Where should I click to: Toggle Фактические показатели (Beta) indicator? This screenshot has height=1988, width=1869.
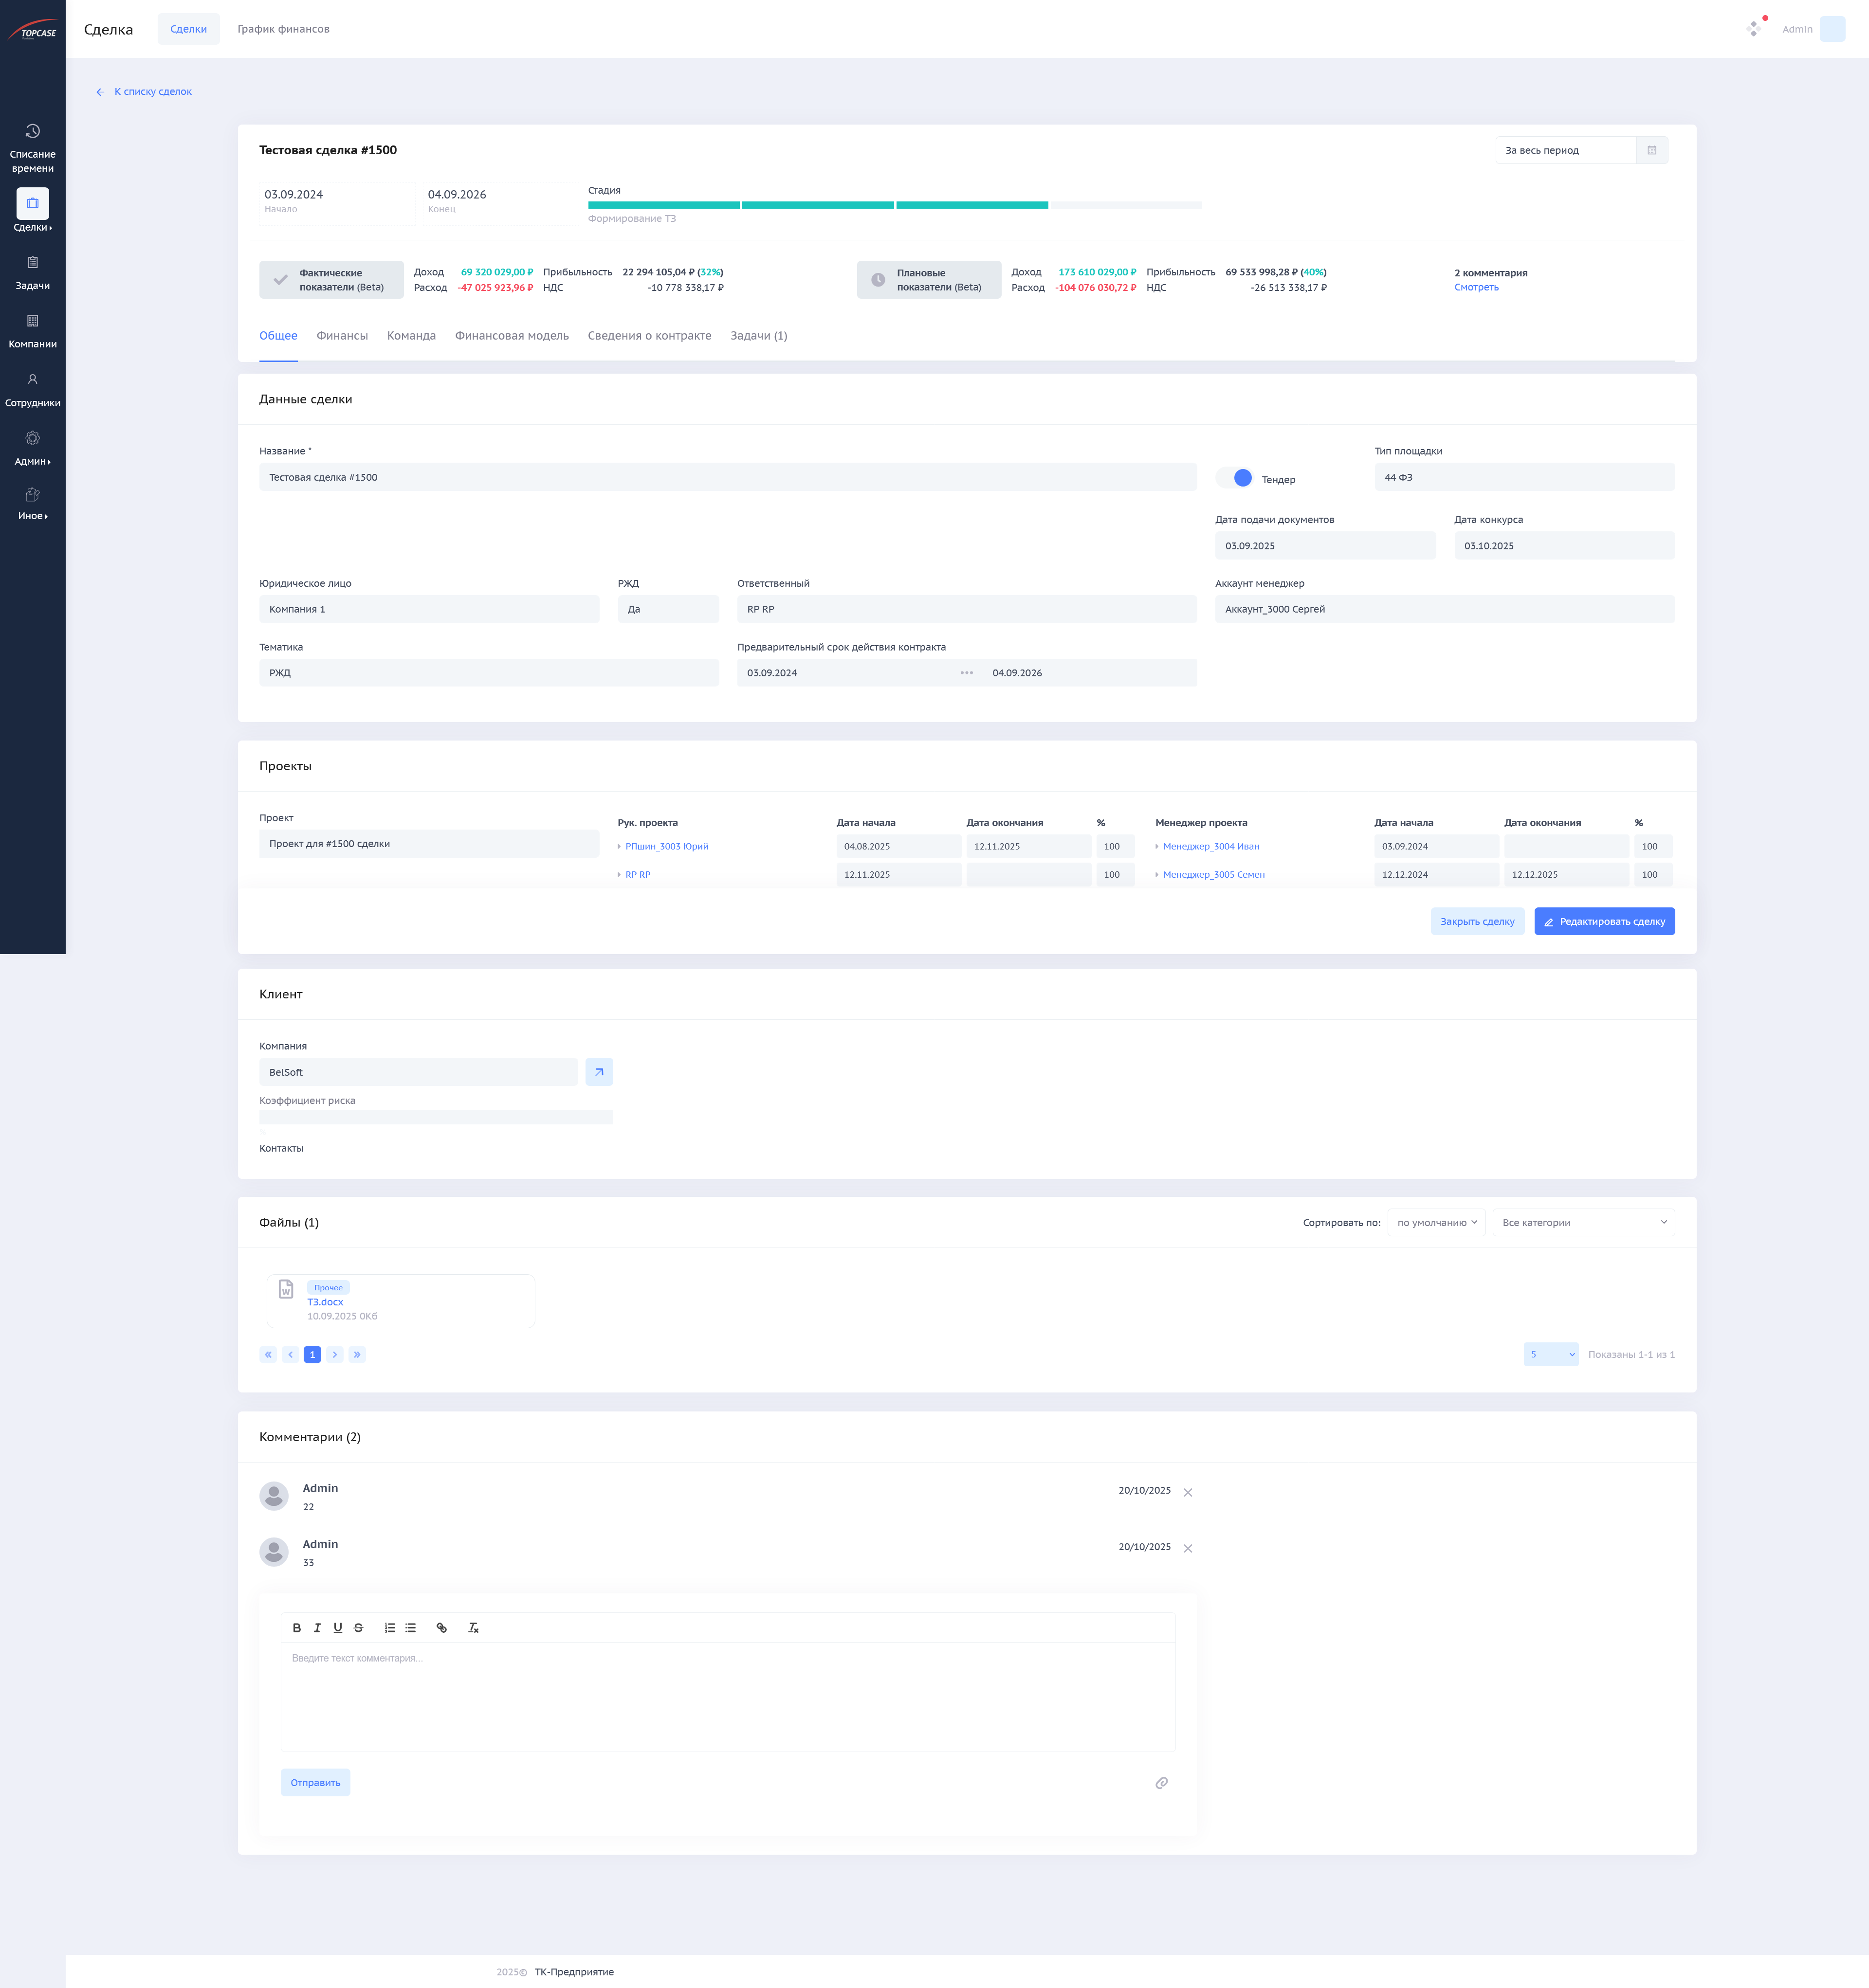pos(331,280)
